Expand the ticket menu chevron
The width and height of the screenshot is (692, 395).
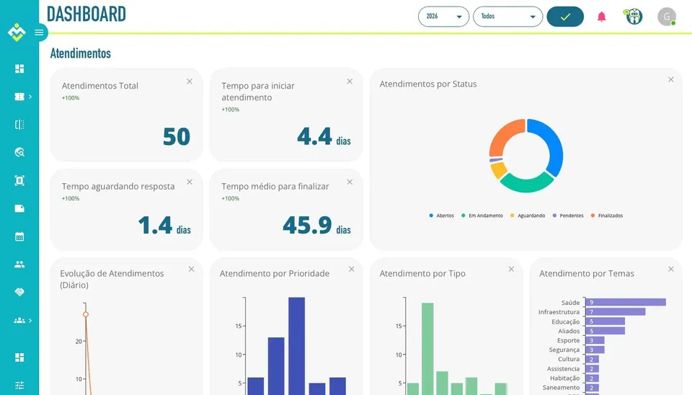click(30, 97)
